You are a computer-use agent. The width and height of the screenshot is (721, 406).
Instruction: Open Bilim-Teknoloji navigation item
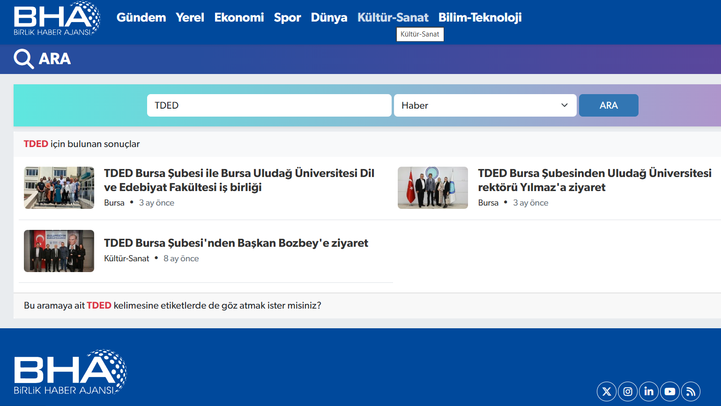coord(480,17)
